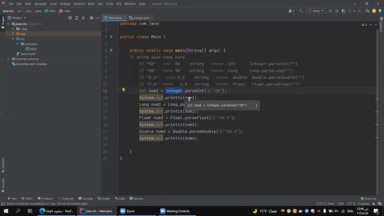
Task: Go to next highlighted error arrow
Action: (x=376, y=25)
